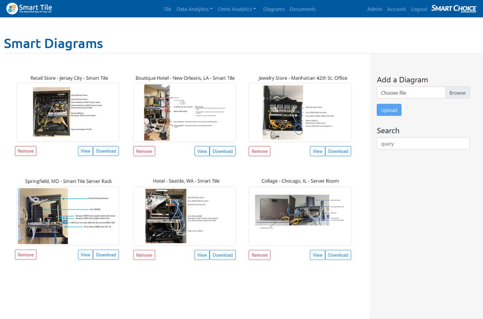The image size is (483, 319).
Task: Download the Hotel Seattle, WA diagram
Action: click(223, 255)
